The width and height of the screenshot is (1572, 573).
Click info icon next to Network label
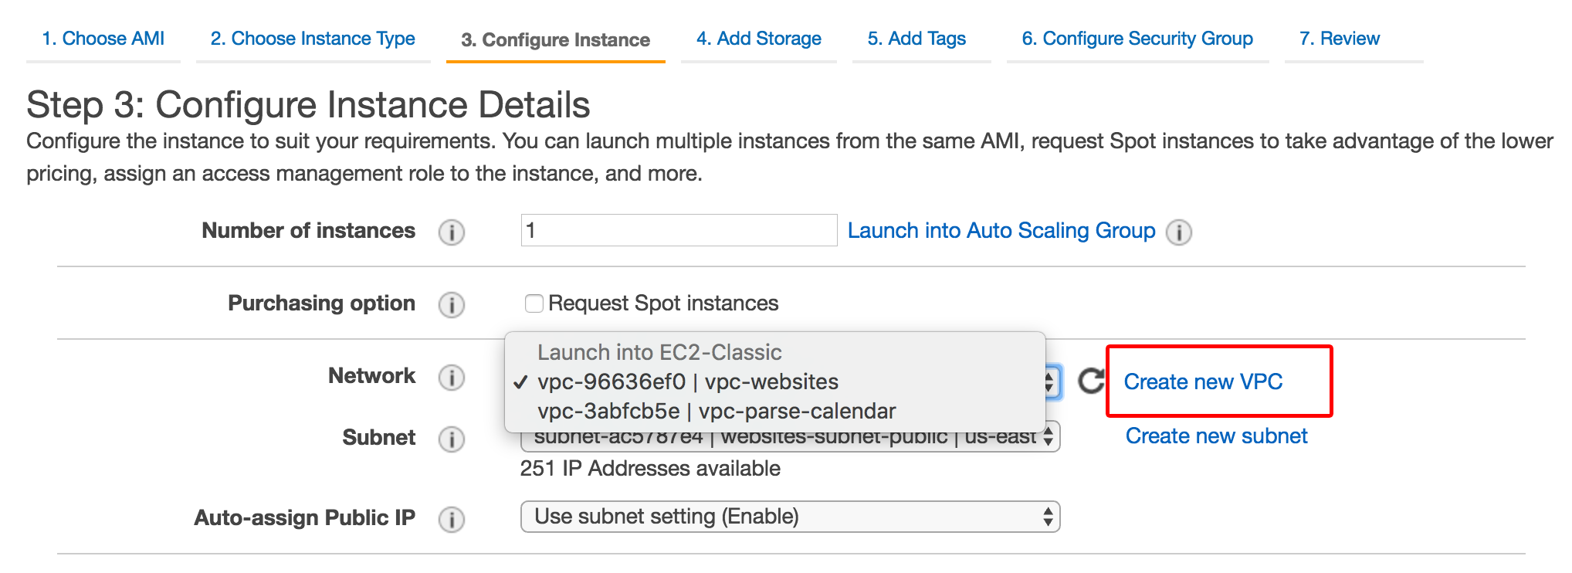pyautogui.click(x=452, y=378)
